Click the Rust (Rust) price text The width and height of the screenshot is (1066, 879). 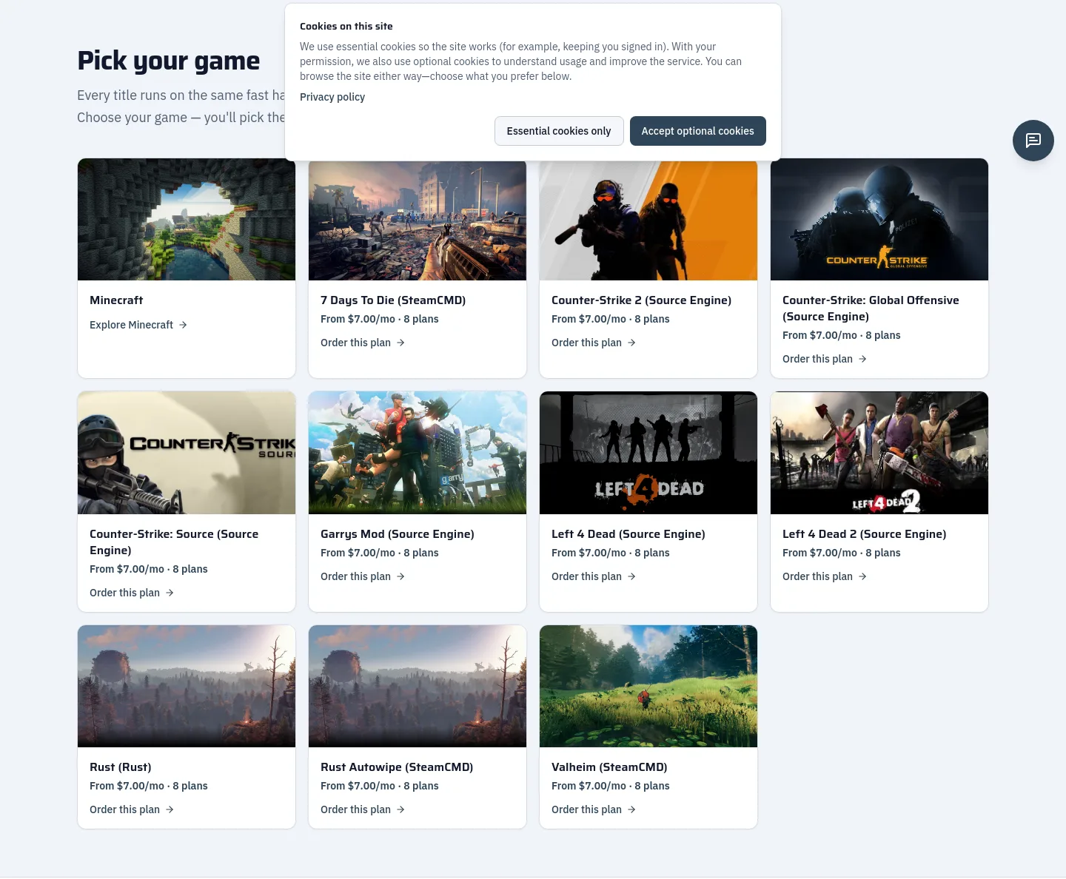click(149, 786)
